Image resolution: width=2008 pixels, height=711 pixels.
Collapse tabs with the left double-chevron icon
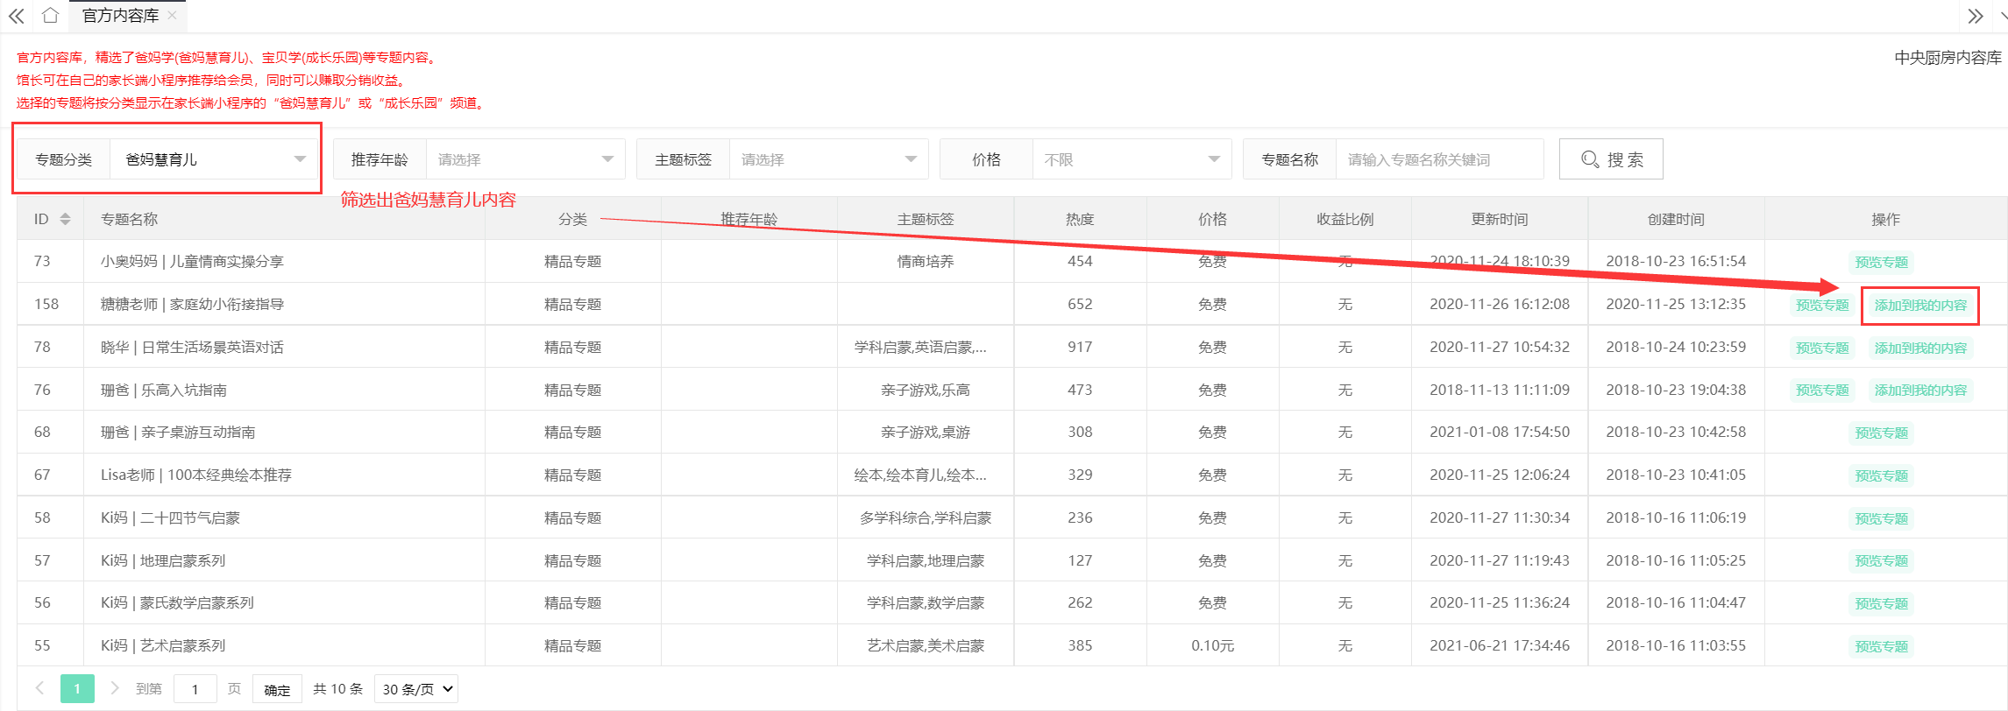(x=17, y=16)
